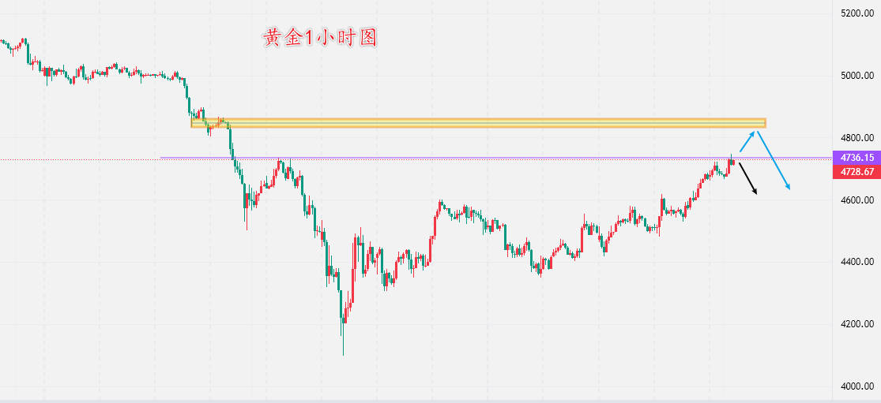The height and width of the screenshot is (403, 881).
Task: Click the mid-chart swing high near 4600
Action: pyautogui.click(x=440, y=203)
